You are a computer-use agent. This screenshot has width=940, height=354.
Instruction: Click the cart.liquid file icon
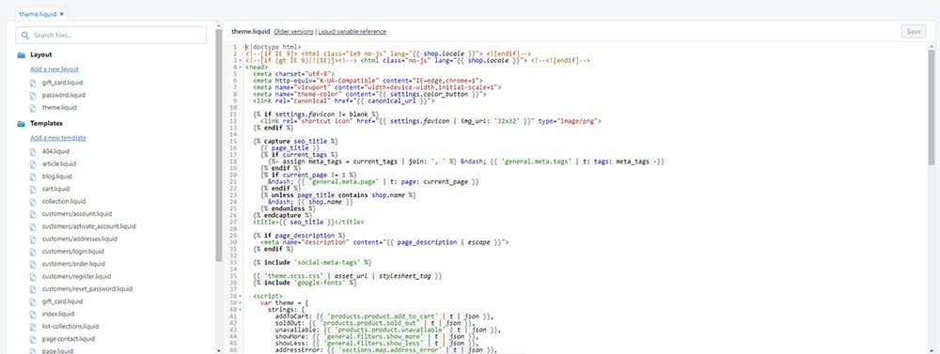pos(34,189)
